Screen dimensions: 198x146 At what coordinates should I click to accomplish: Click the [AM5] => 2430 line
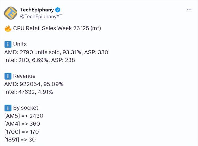coord(24,116)
